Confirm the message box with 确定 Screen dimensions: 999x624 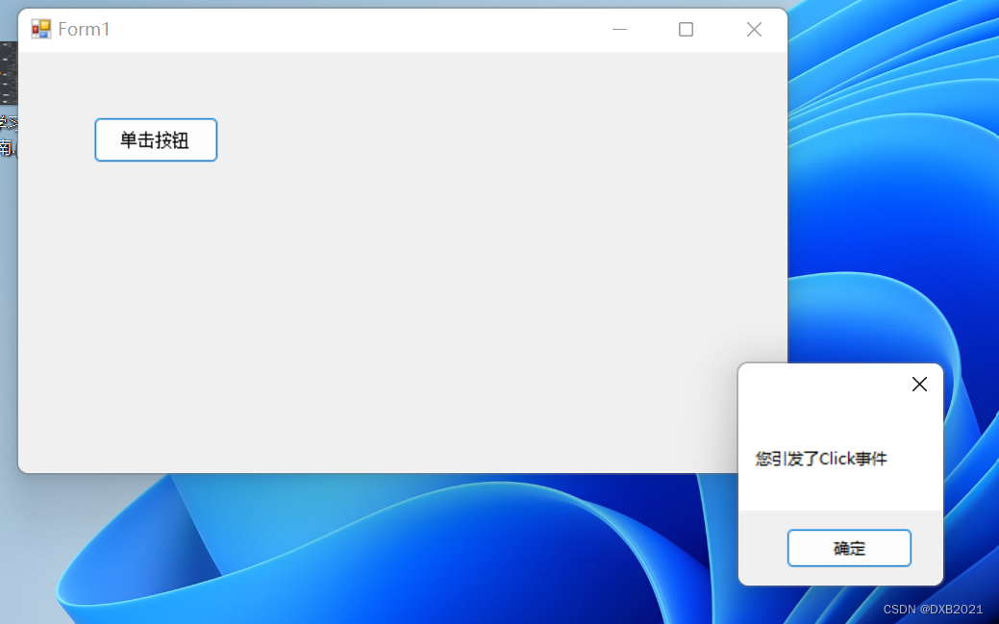click(849, 547)
